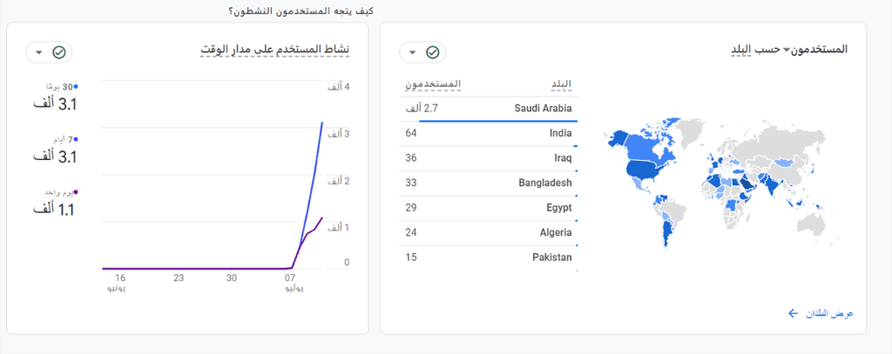Click the البلد column header
This screenshot has width=892, height=354.
(x=561, y=84)
